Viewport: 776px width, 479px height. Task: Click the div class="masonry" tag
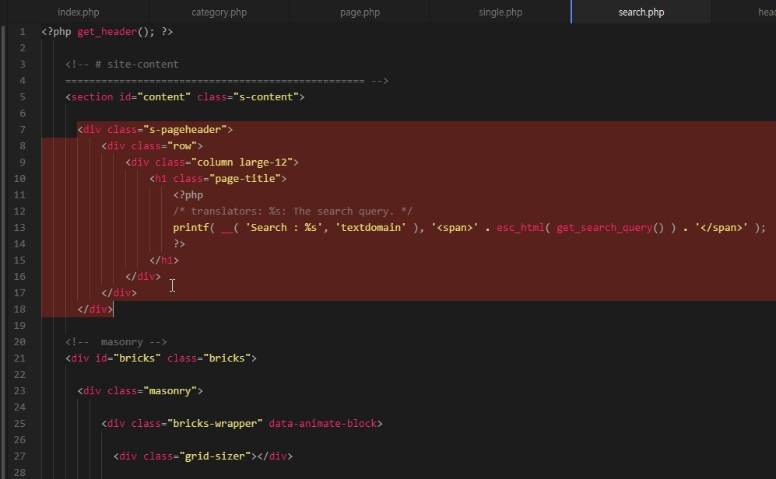[x=140, y=390]
